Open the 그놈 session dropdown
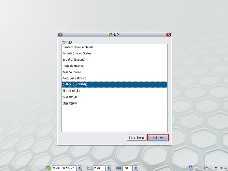This screenshot has width=228, height=171. pos(127,168)
